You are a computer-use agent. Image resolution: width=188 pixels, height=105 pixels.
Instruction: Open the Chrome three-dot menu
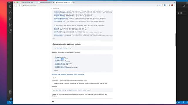point(174,5)
